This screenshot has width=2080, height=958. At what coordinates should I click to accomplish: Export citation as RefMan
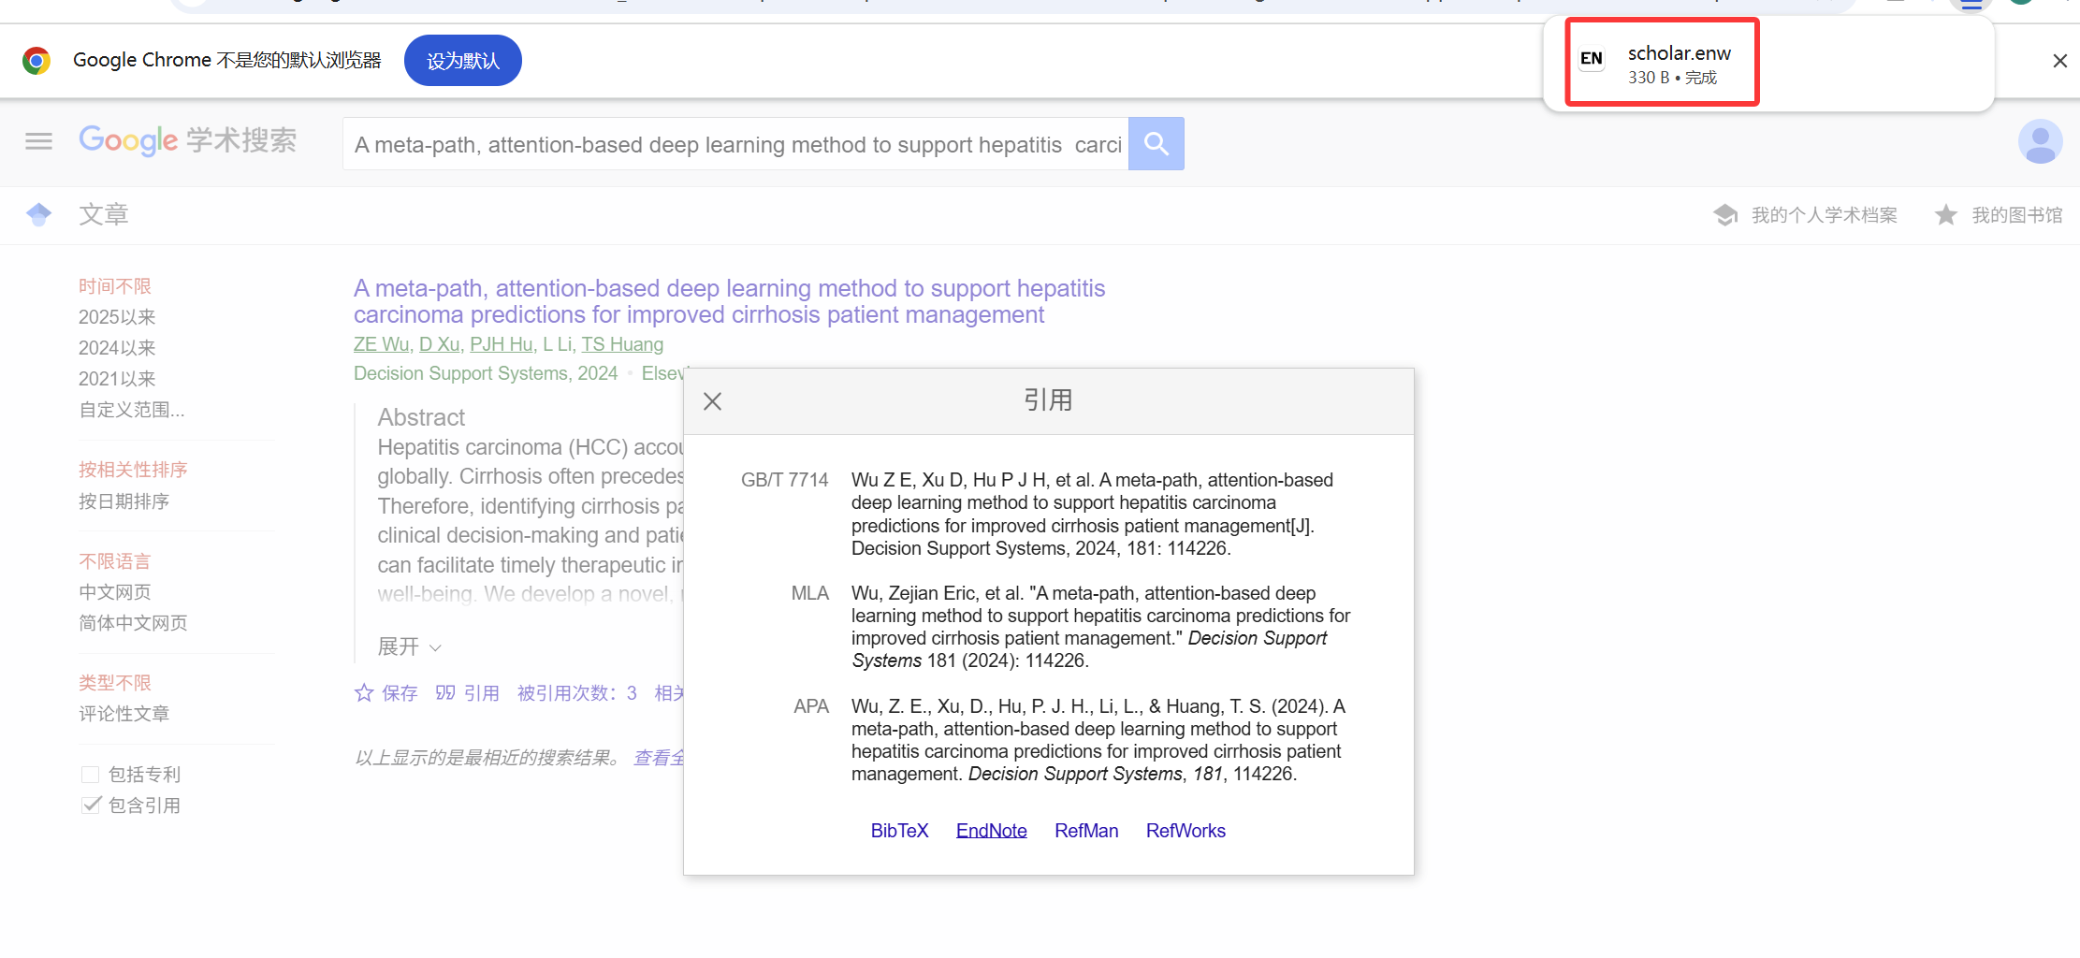pyautogui.click(x=1086, y=831)
